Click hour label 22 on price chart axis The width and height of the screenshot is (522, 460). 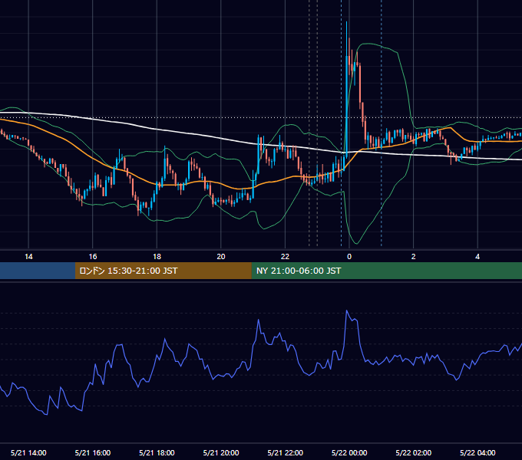pyautogui.click(x=285, y=257)
